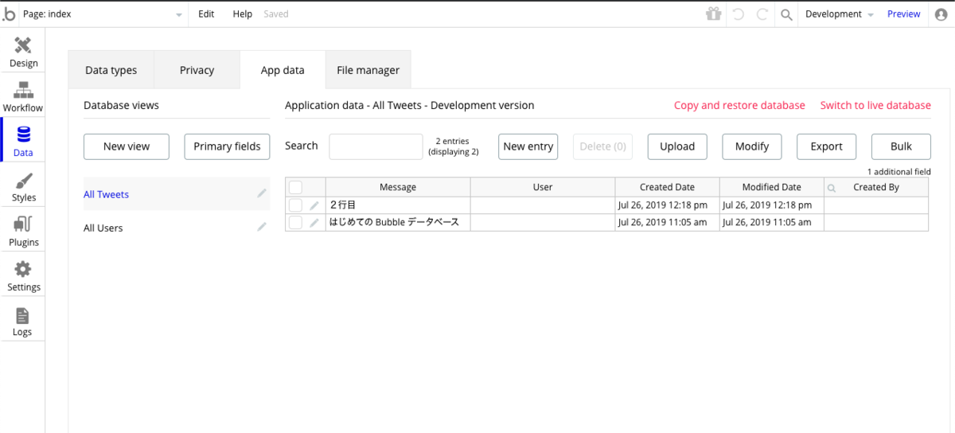Click the Message column header

tap(398, 187)
